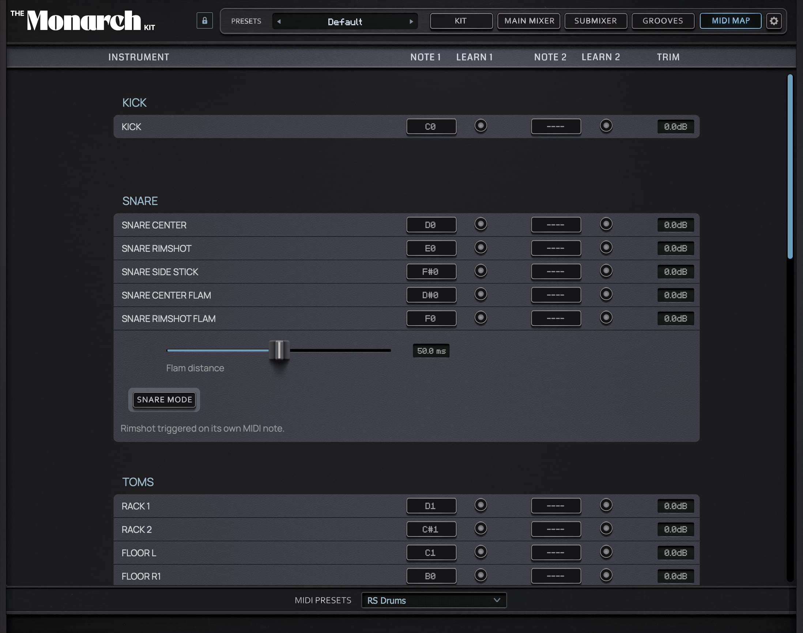Enable Learn 2 for SNARE CENTER FLAM
This screenshot has width=803, height=633.
point(606,294)
